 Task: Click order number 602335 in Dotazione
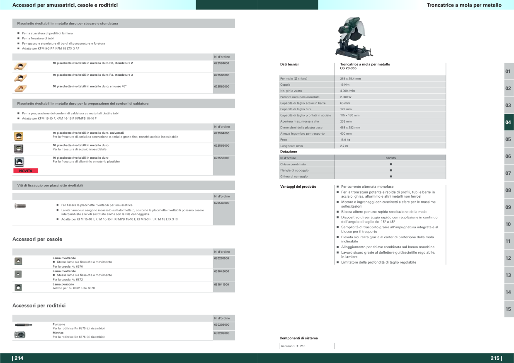(x=390, y=158)
